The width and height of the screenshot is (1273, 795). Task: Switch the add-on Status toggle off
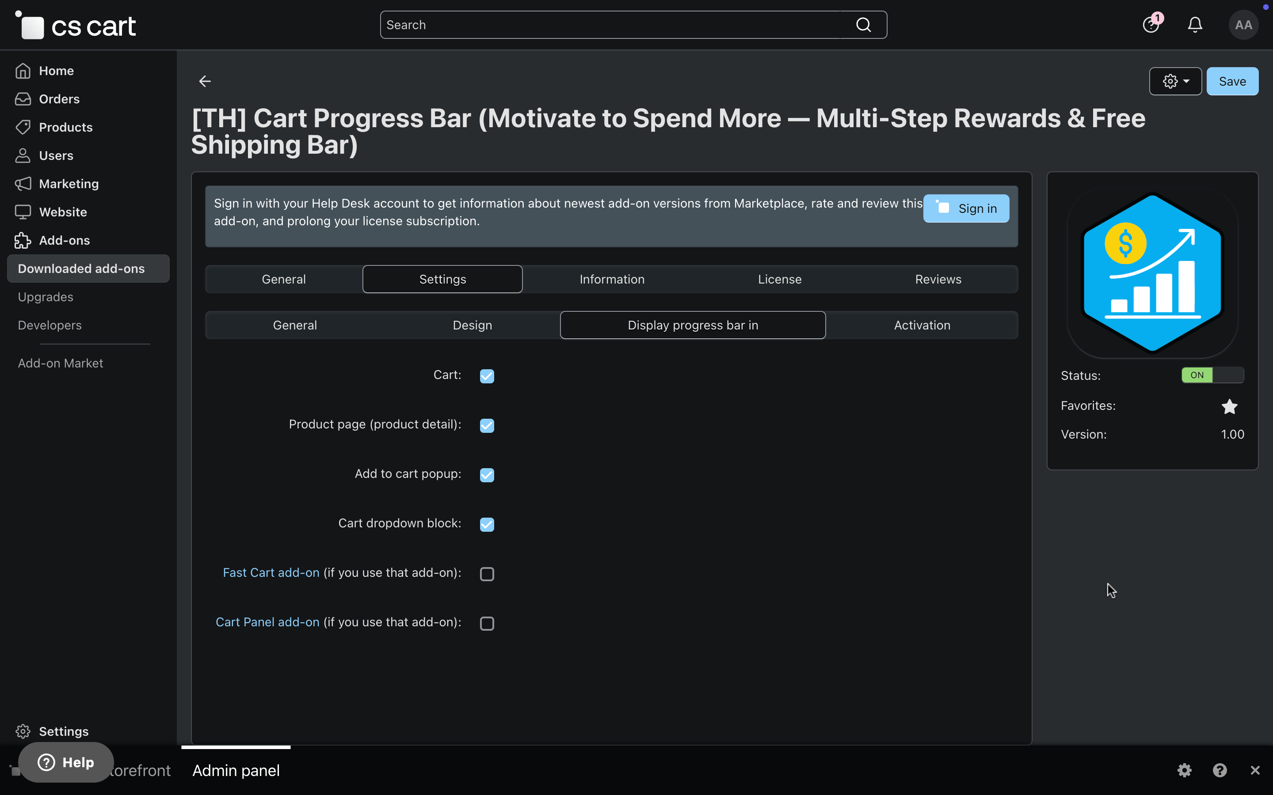pyautogui.click(x=1212, y=375)
